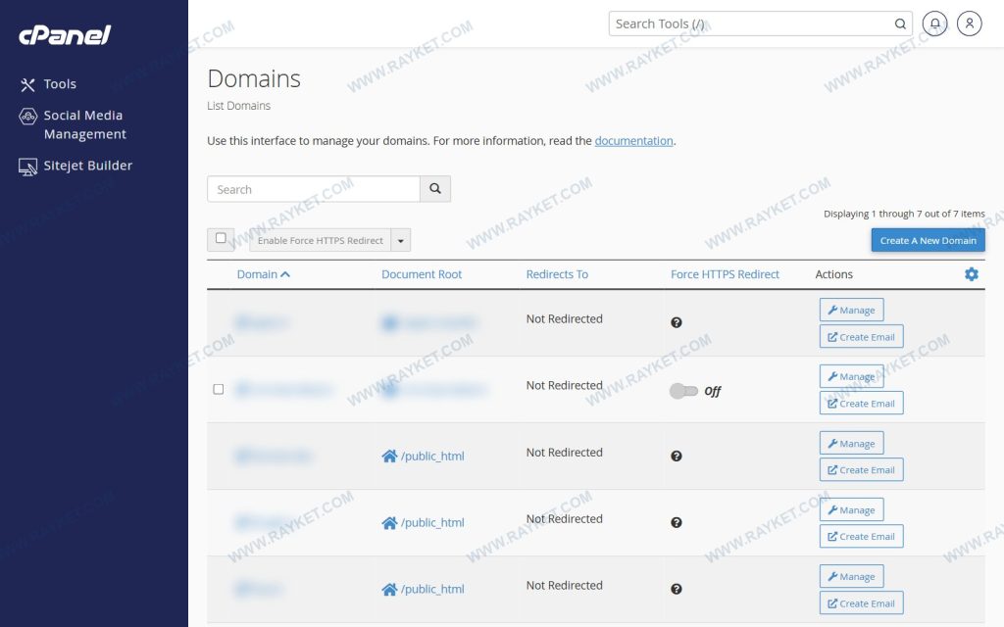Click Create Email in the fifth domain row
The width and height of the screenshot is (1004, 627).
[861, 603]
